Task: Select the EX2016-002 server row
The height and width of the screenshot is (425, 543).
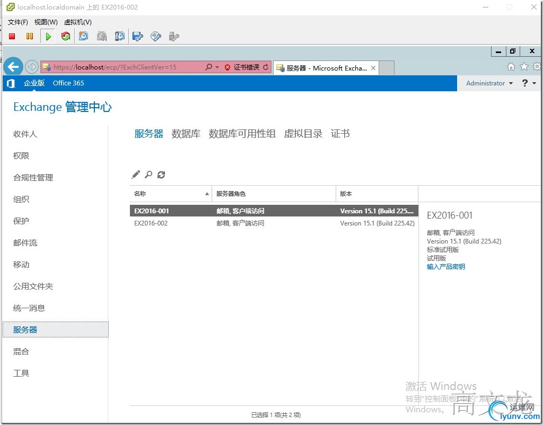Action: (x=274, y=223)
